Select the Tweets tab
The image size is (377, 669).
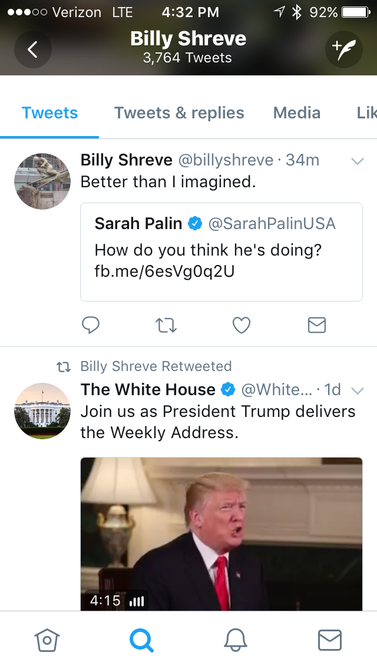click(49, 113)
